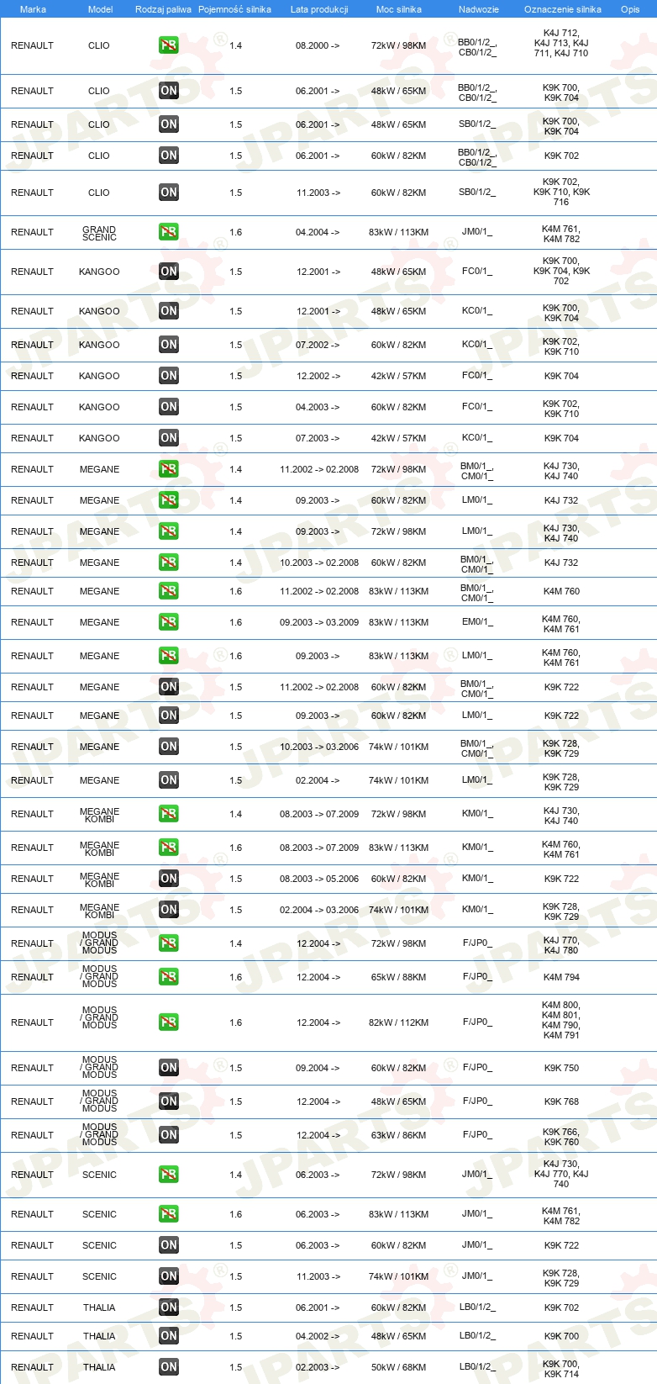657x1384 pixels.
Task: Click the Rodzaj paliwa column header
Action: (164, 9)
